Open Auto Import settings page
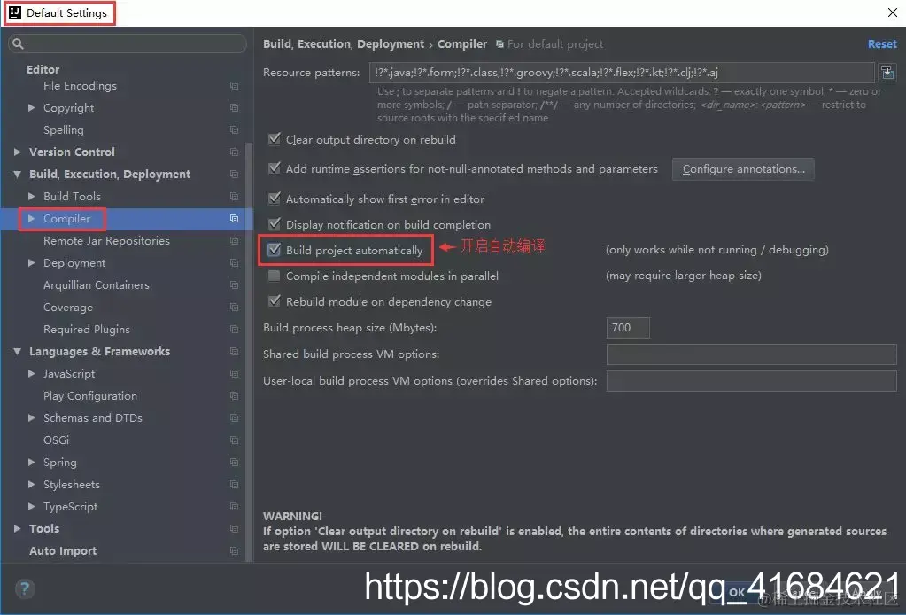 [63, 551]
